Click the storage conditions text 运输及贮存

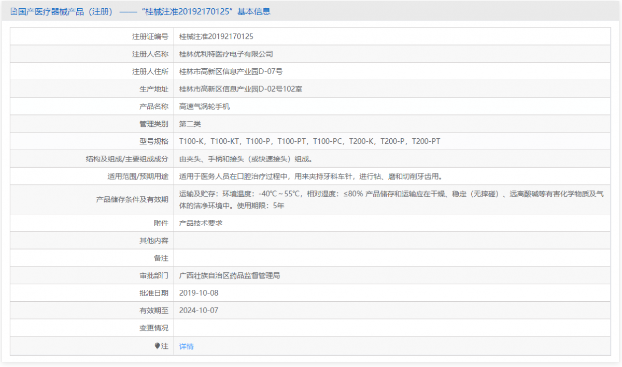391,200
